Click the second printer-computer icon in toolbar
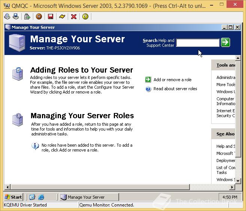The height and width of the screenshot is (211, 246). click(x=16, y=16)
